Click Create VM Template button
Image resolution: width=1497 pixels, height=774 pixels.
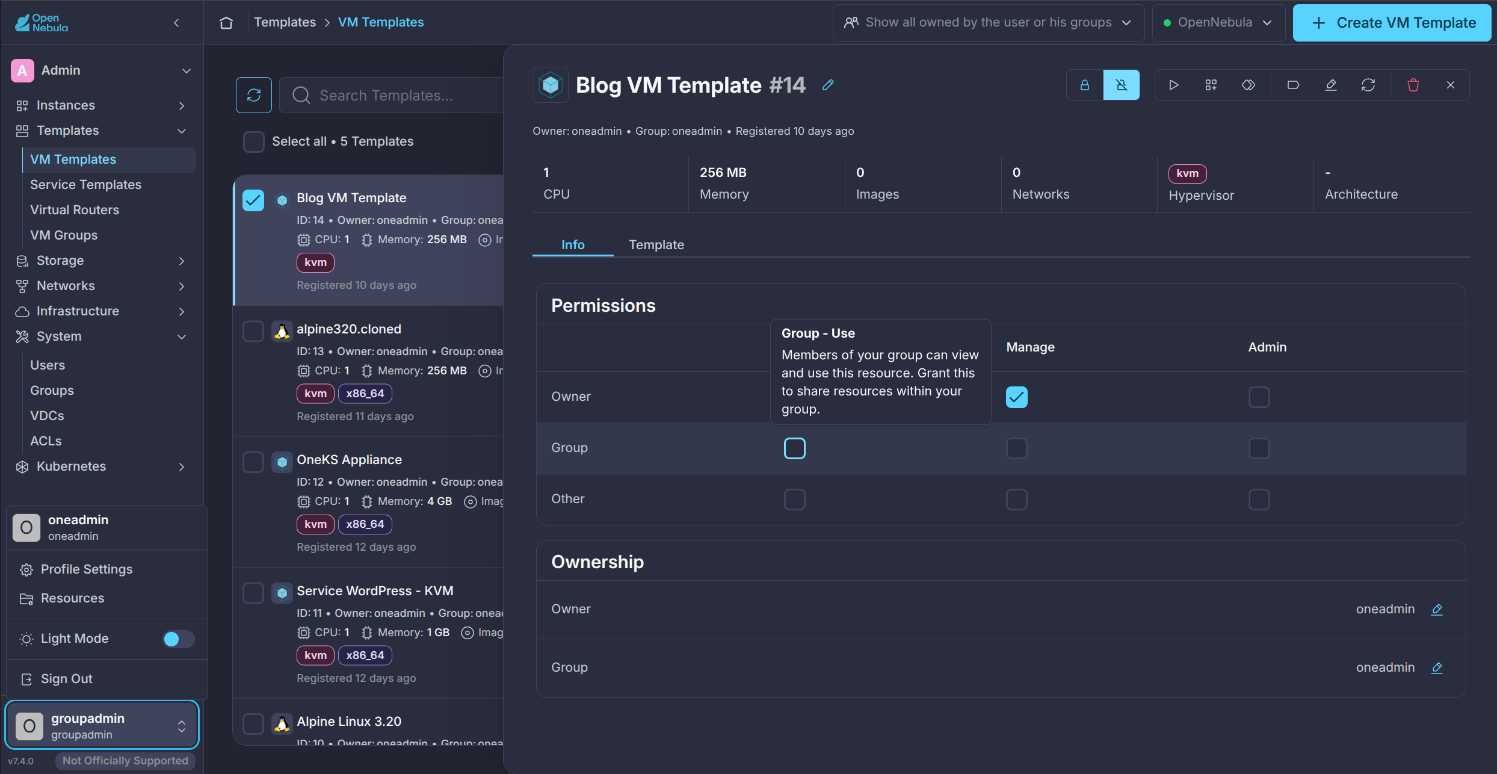click(1392, 23)
